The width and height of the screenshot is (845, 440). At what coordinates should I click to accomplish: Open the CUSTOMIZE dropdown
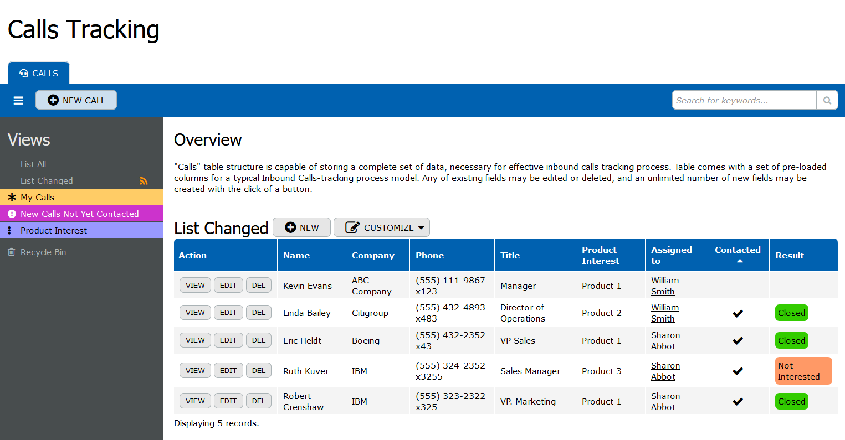coord(382,227)
